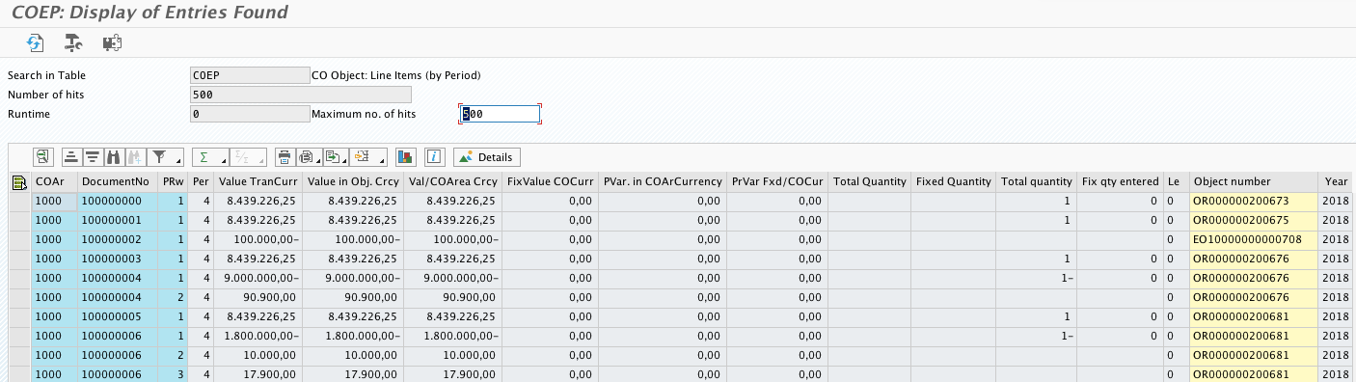Select the row selector for document 100000000
This screenshot has height=382, width=1356.
pos(19,201)
